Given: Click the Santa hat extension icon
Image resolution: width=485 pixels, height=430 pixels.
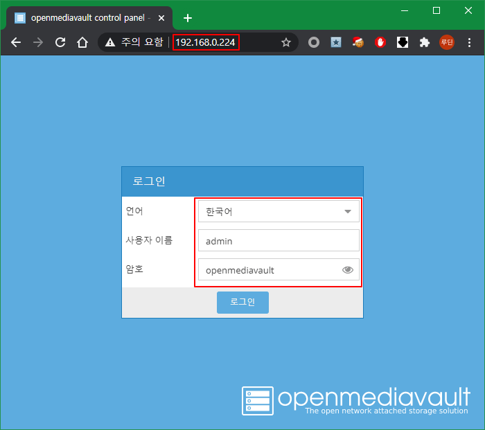Looking at the screenshot, I should click(x=358, y=42).
